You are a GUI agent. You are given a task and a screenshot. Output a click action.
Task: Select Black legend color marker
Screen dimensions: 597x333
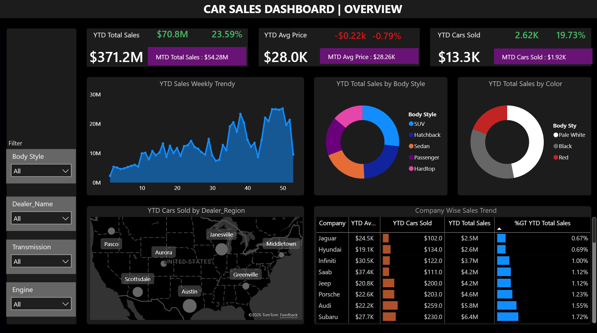(x=556, y=146)
